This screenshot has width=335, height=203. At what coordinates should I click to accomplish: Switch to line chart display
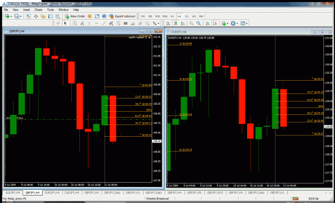point(183,23)
